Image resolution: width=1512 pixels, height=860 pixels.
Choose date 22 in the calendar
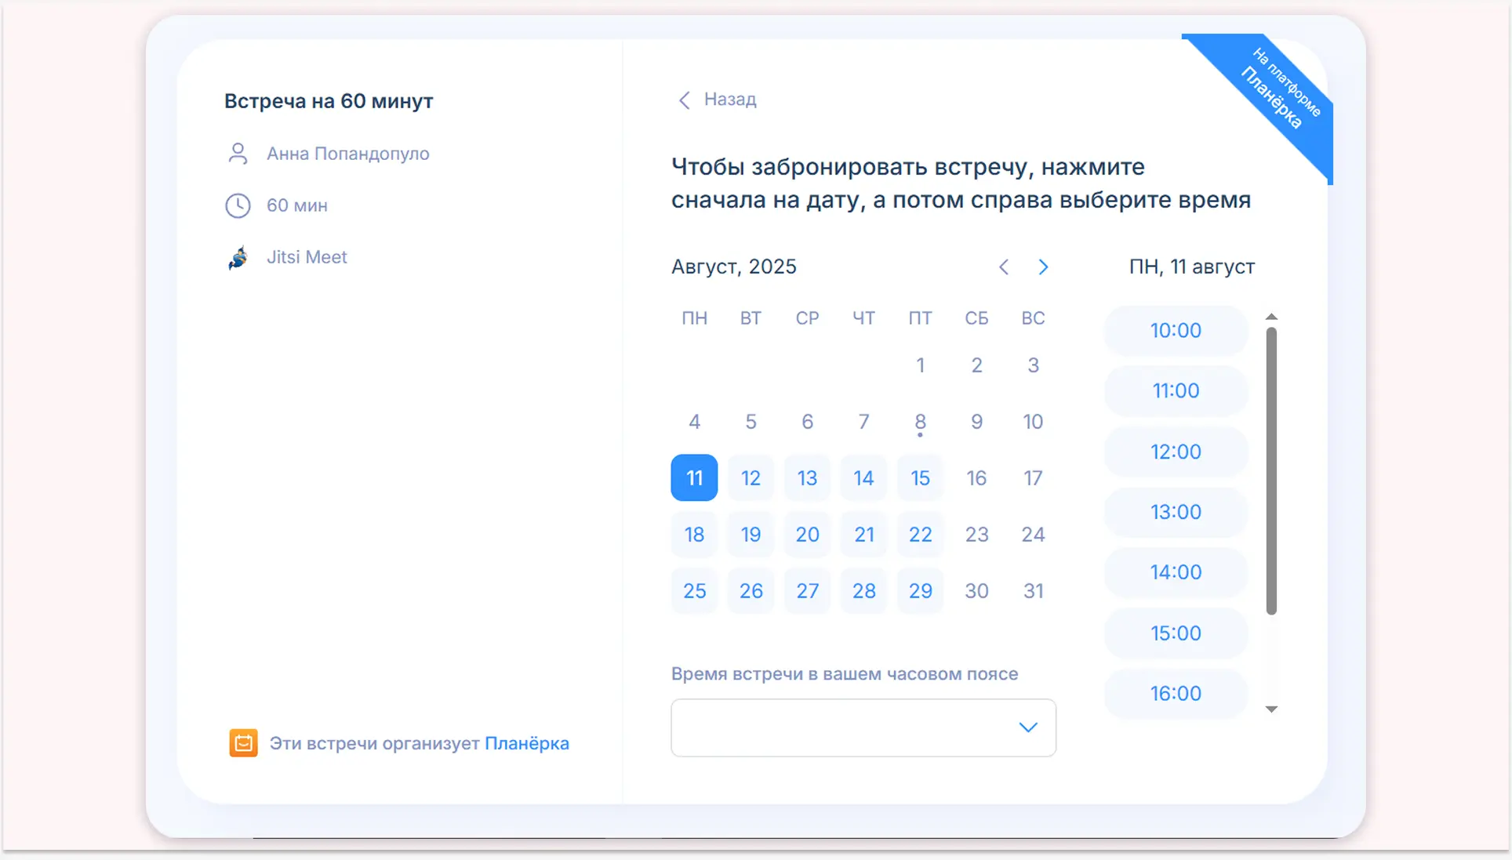(920, 535)
